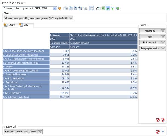
Task: Select row 1.A.4.B. Residential
Action: point(26,78)
